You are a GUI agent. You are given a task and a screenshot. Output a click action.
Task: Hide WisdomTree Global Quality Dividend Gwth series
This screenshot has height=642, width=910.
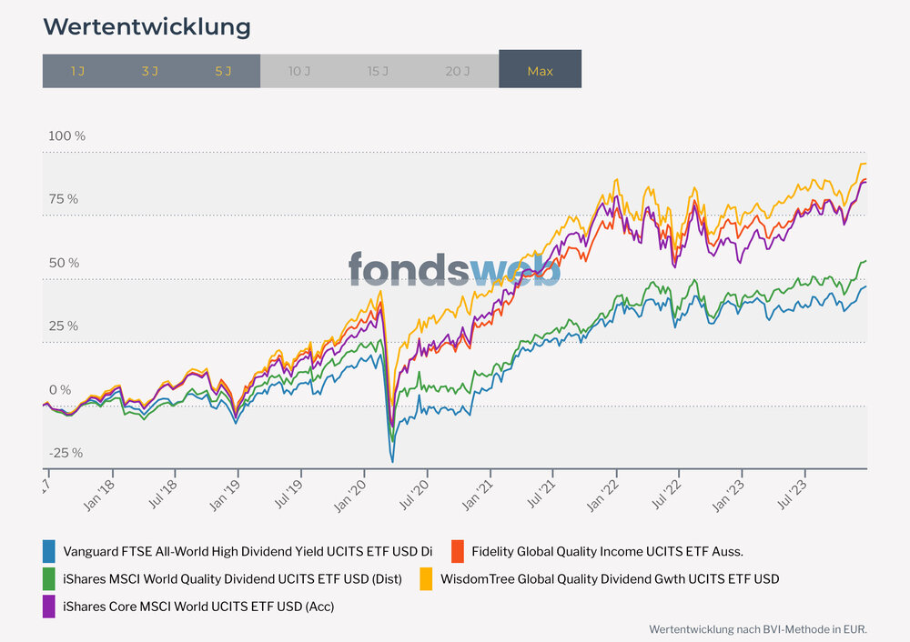coord(610,578)
